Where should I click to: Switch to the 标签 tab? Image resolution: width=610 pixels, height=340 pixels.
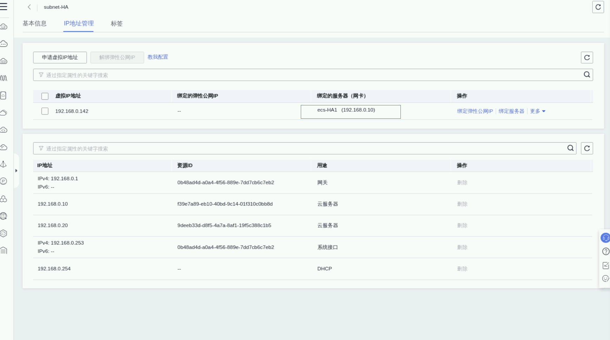point(117,24)
